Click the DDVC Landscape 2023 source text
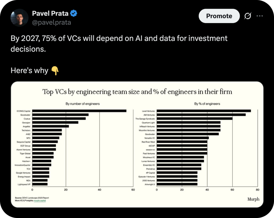274x218 pixels. (x=32, y=198)
